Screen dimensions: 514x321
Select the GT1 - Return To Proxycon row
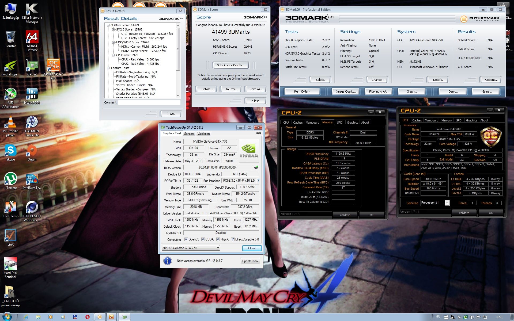pyautogui.click(x=147, y=34)
